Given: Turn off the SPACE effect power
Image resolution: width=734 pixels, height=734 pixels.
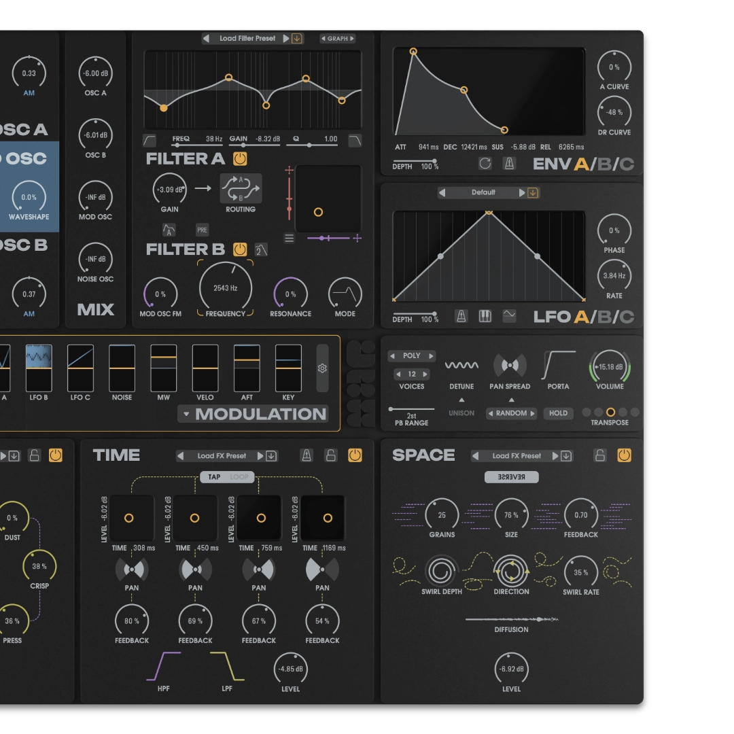Looking at the screenshot, I should [x=624, y=455].
